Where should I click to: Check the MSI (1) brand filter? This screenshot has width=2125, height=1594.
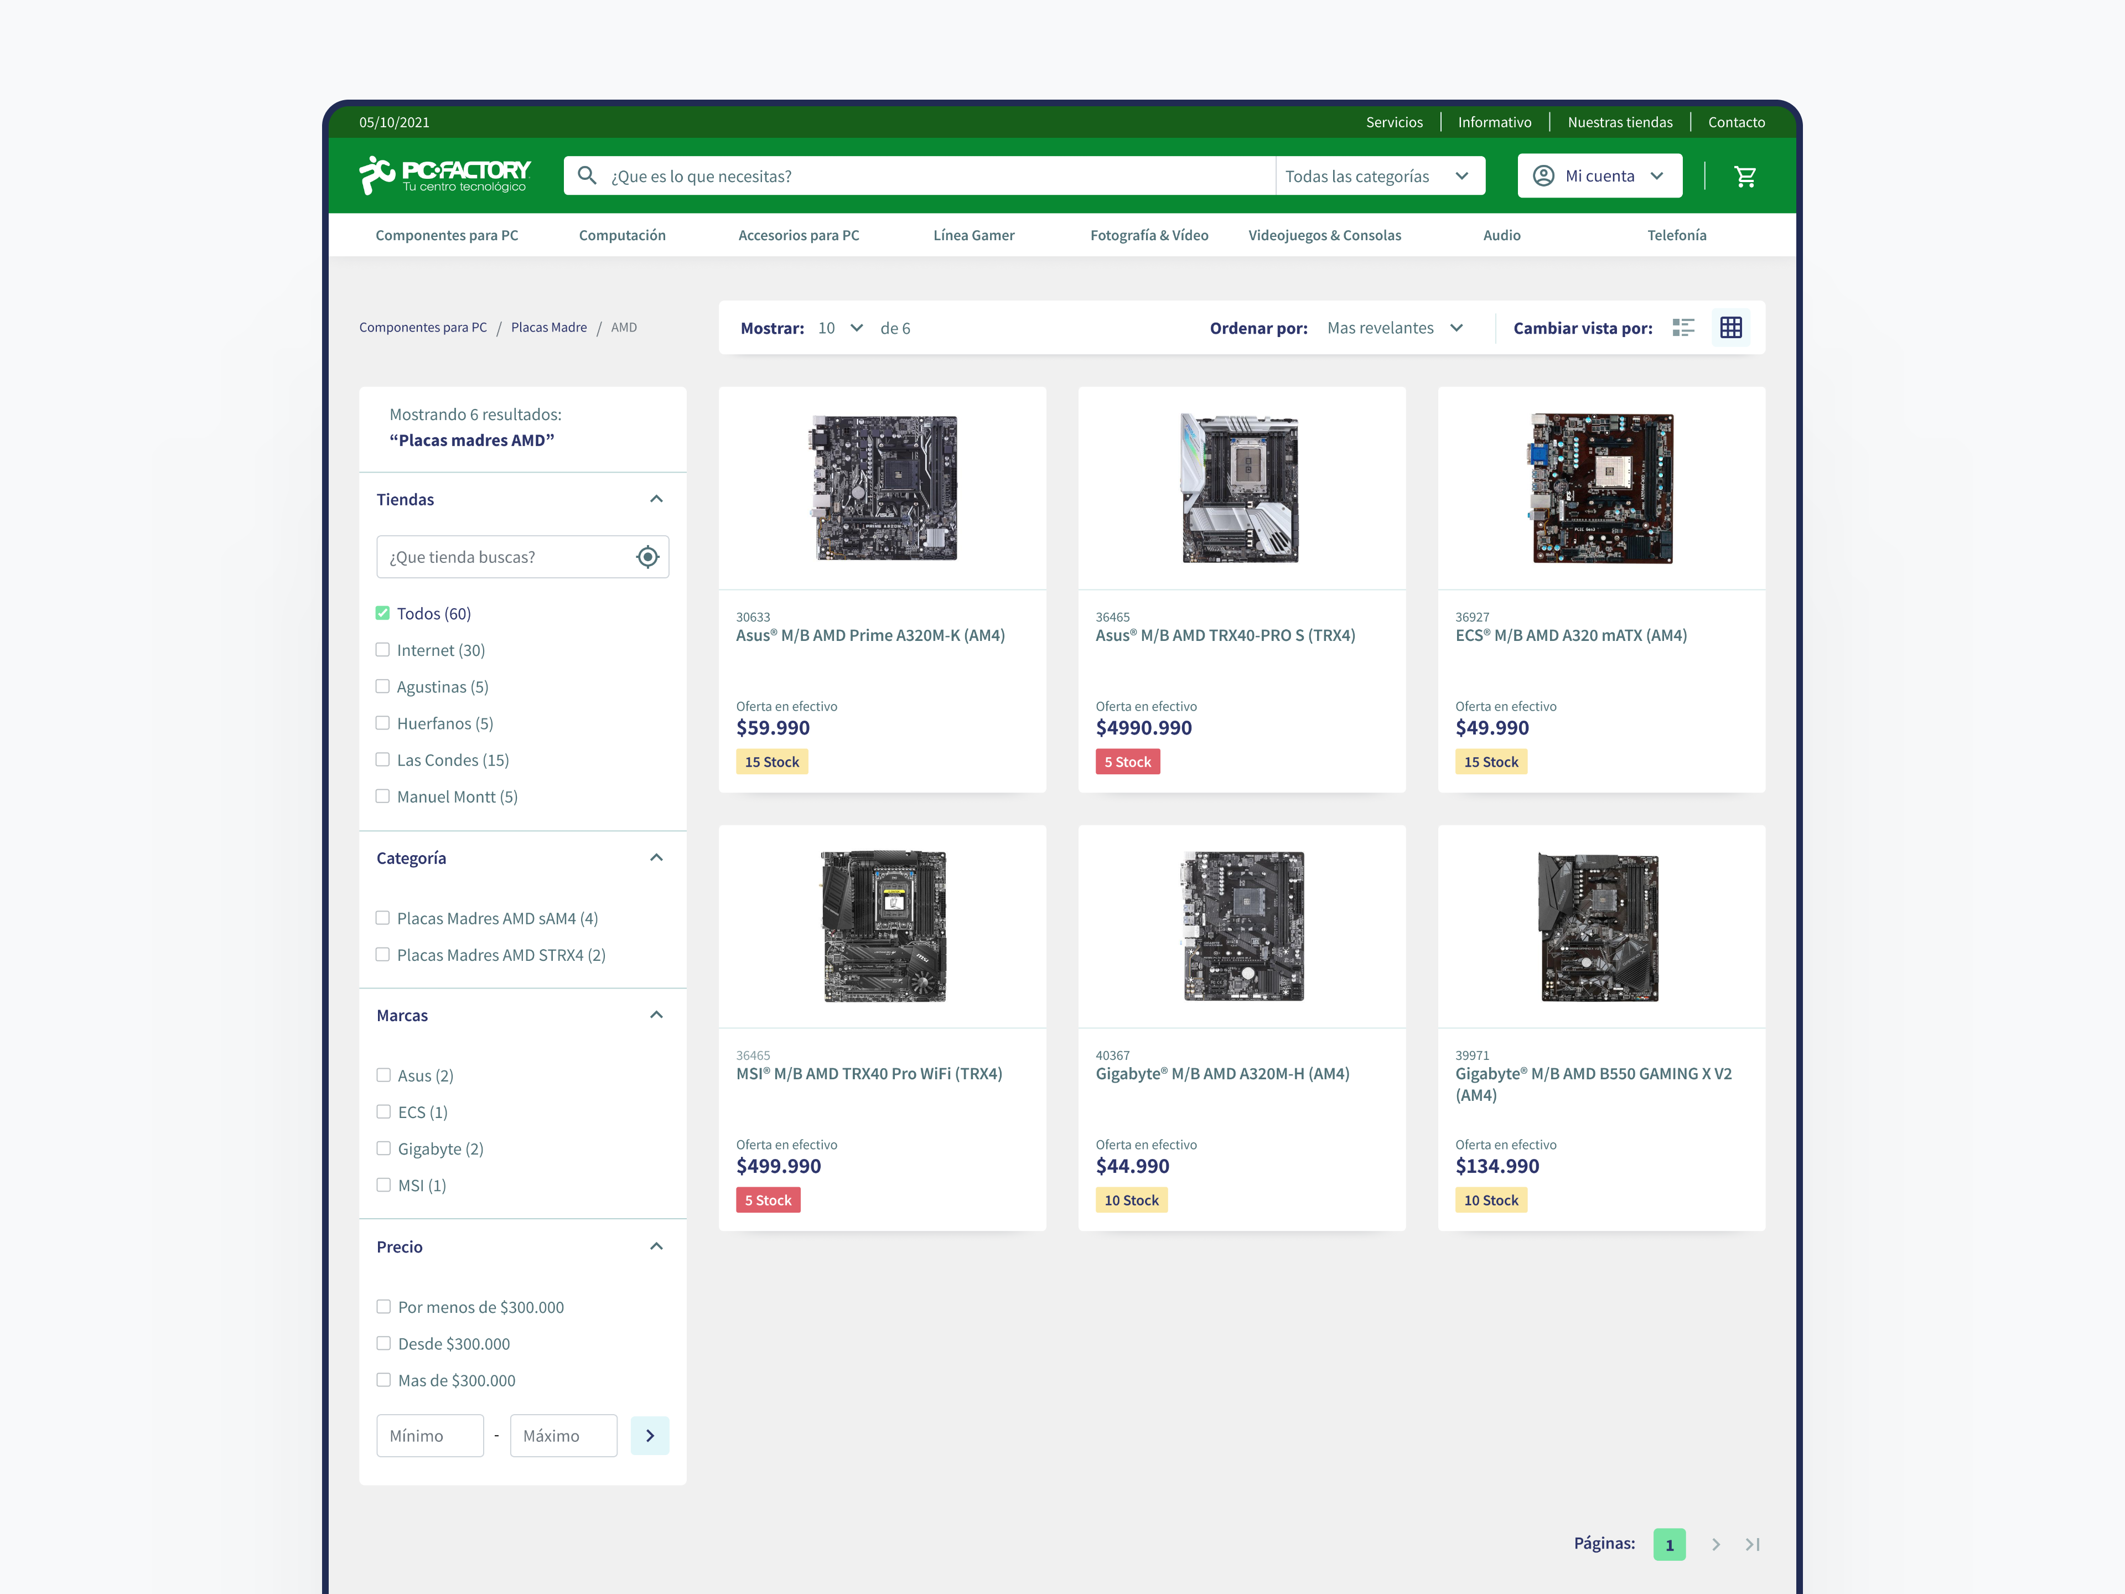(x=383, y=1184)
